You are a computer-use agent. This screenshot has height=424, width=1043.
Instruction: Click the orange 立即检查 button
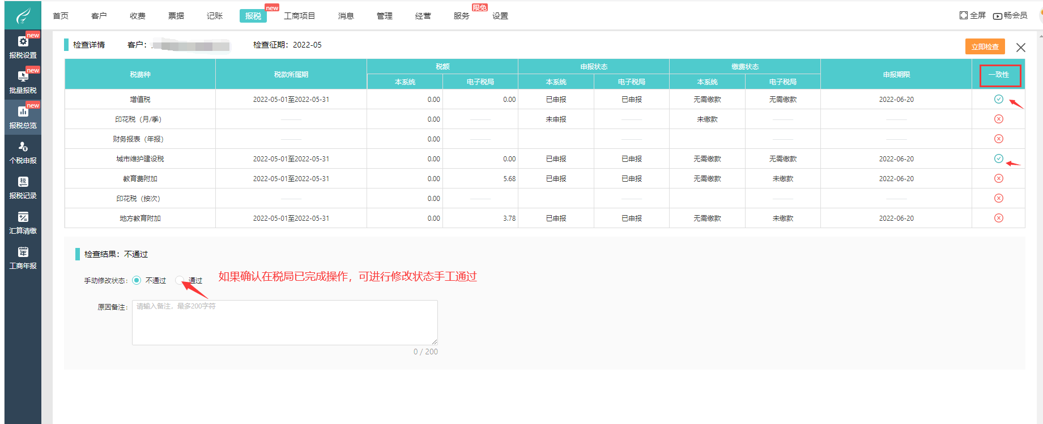click(985, 46)
